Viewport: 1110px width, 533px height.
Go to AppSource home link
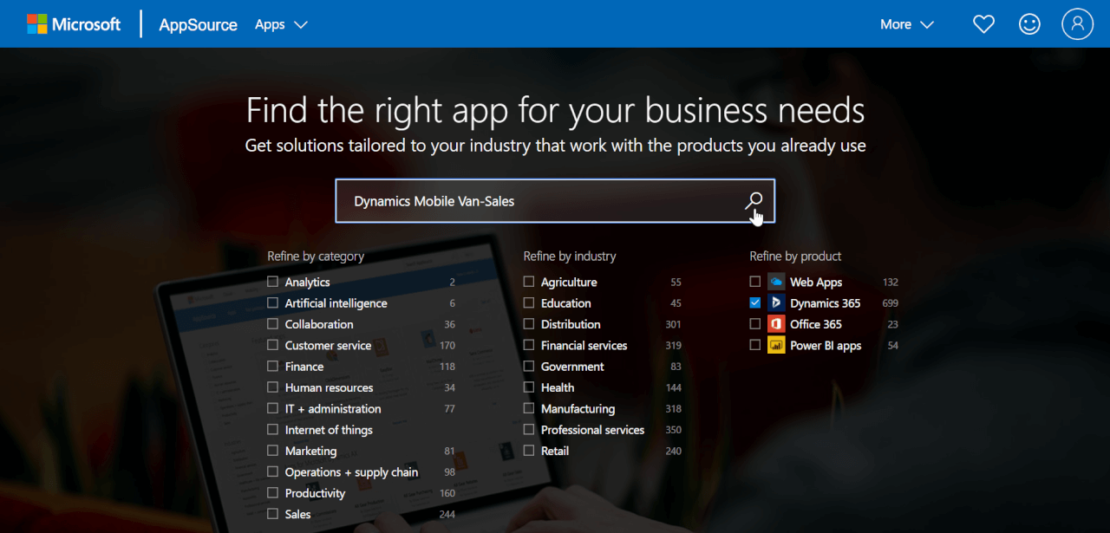[x=198, y=24]
